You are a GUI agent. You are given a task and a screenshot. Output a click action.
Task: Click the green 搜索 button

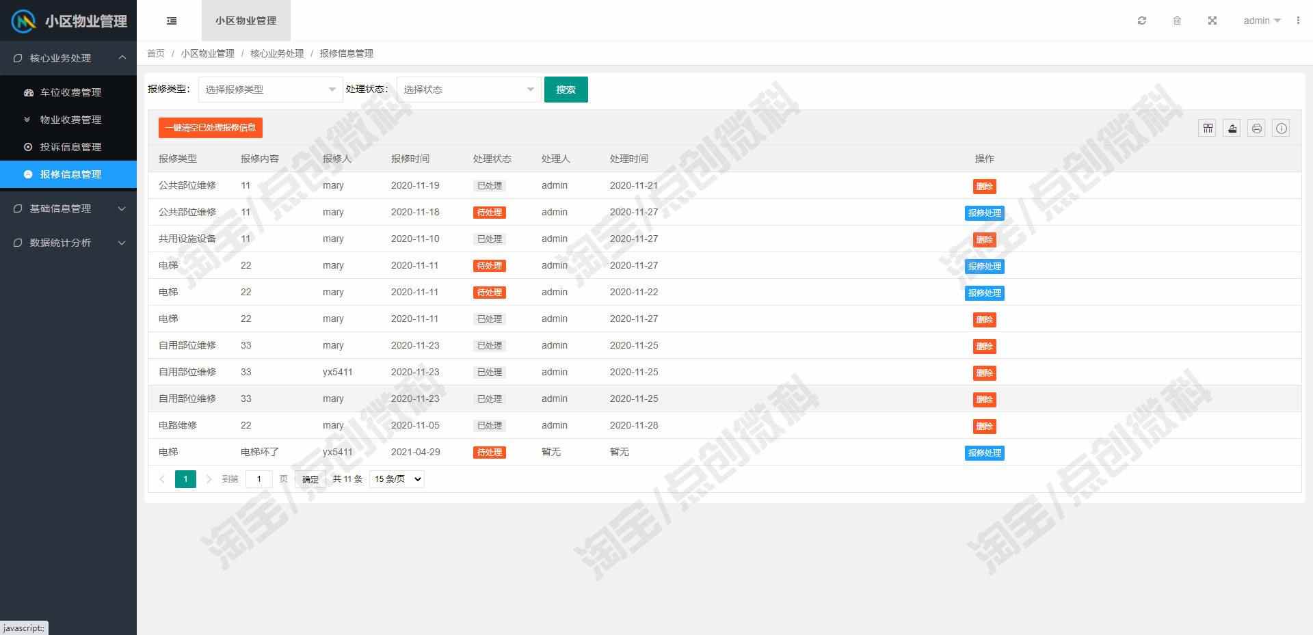pyautogui.click(x=566, y=90)
